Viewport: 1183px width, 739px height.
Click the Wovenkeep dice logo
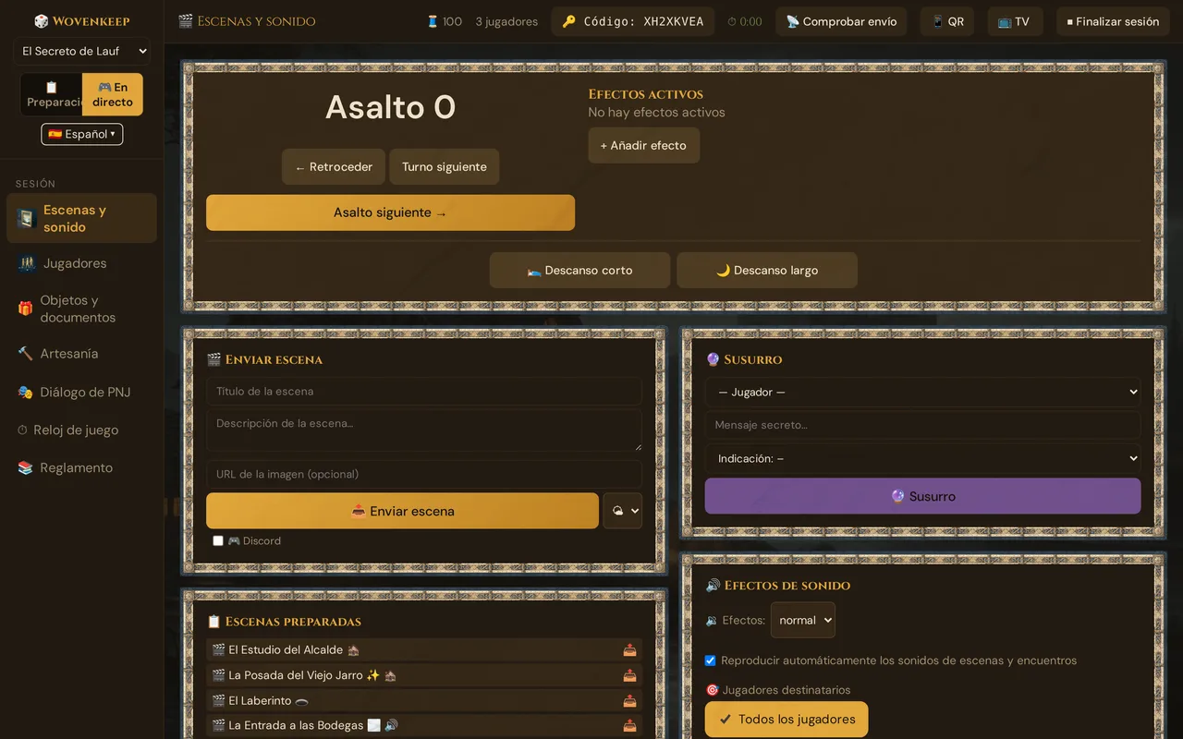[x=41, y=21]
